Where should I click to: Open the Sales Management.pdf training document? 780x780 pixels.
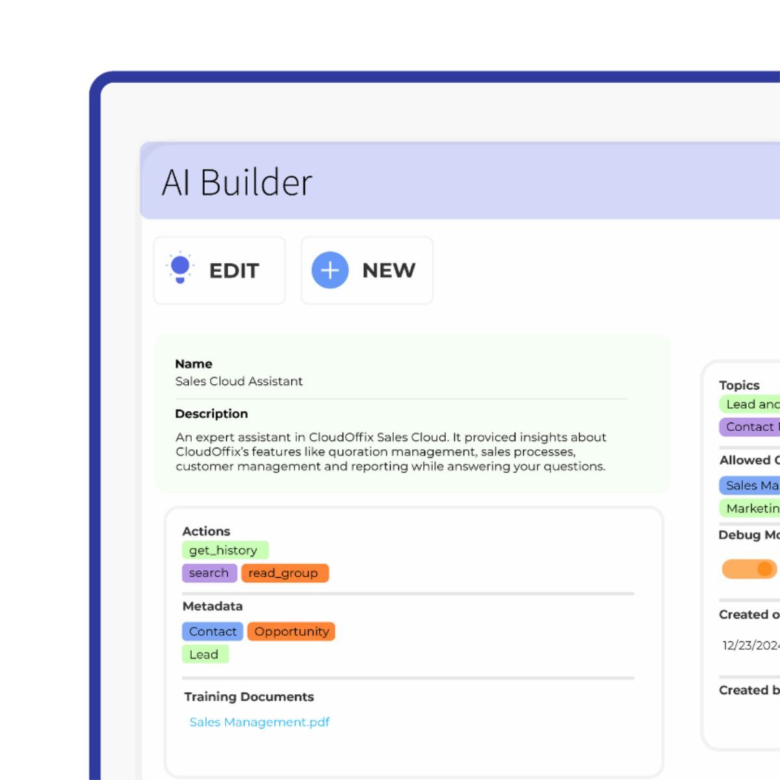(259, 722)
